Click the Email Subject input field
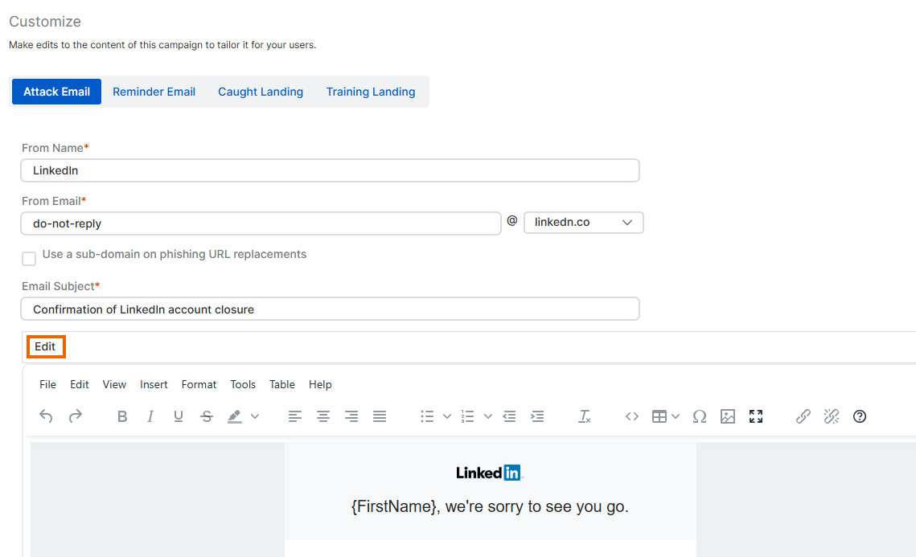This screenshot has height=557, width=916. coord(330,309)
